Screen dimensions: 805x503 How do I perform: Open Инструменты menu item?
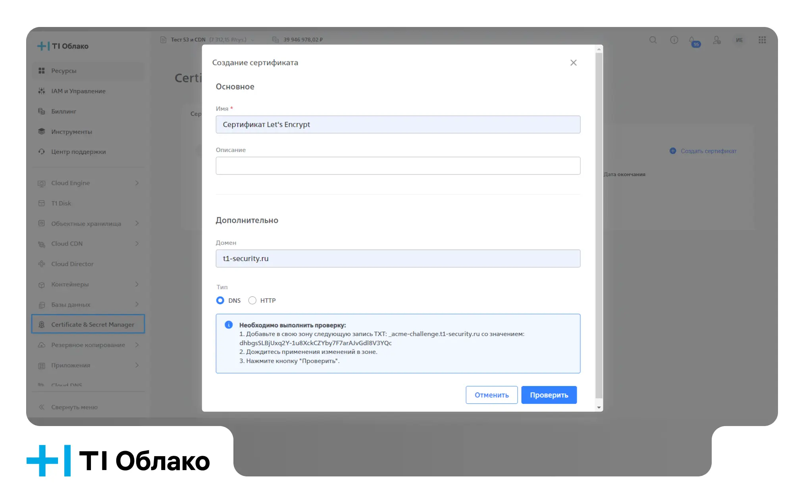tap(88, 131)
